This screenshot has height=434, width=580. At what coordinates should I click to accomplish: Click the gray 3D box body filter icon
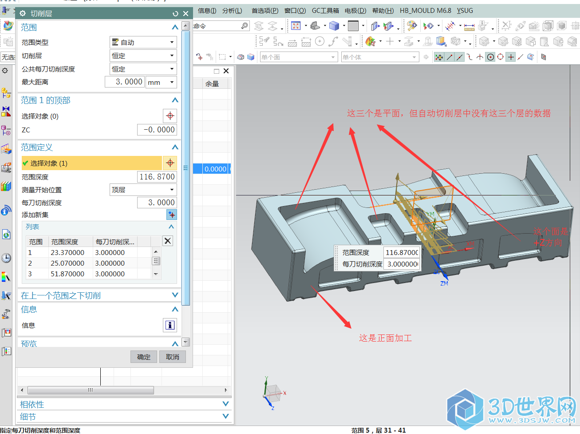pos(241,57)
